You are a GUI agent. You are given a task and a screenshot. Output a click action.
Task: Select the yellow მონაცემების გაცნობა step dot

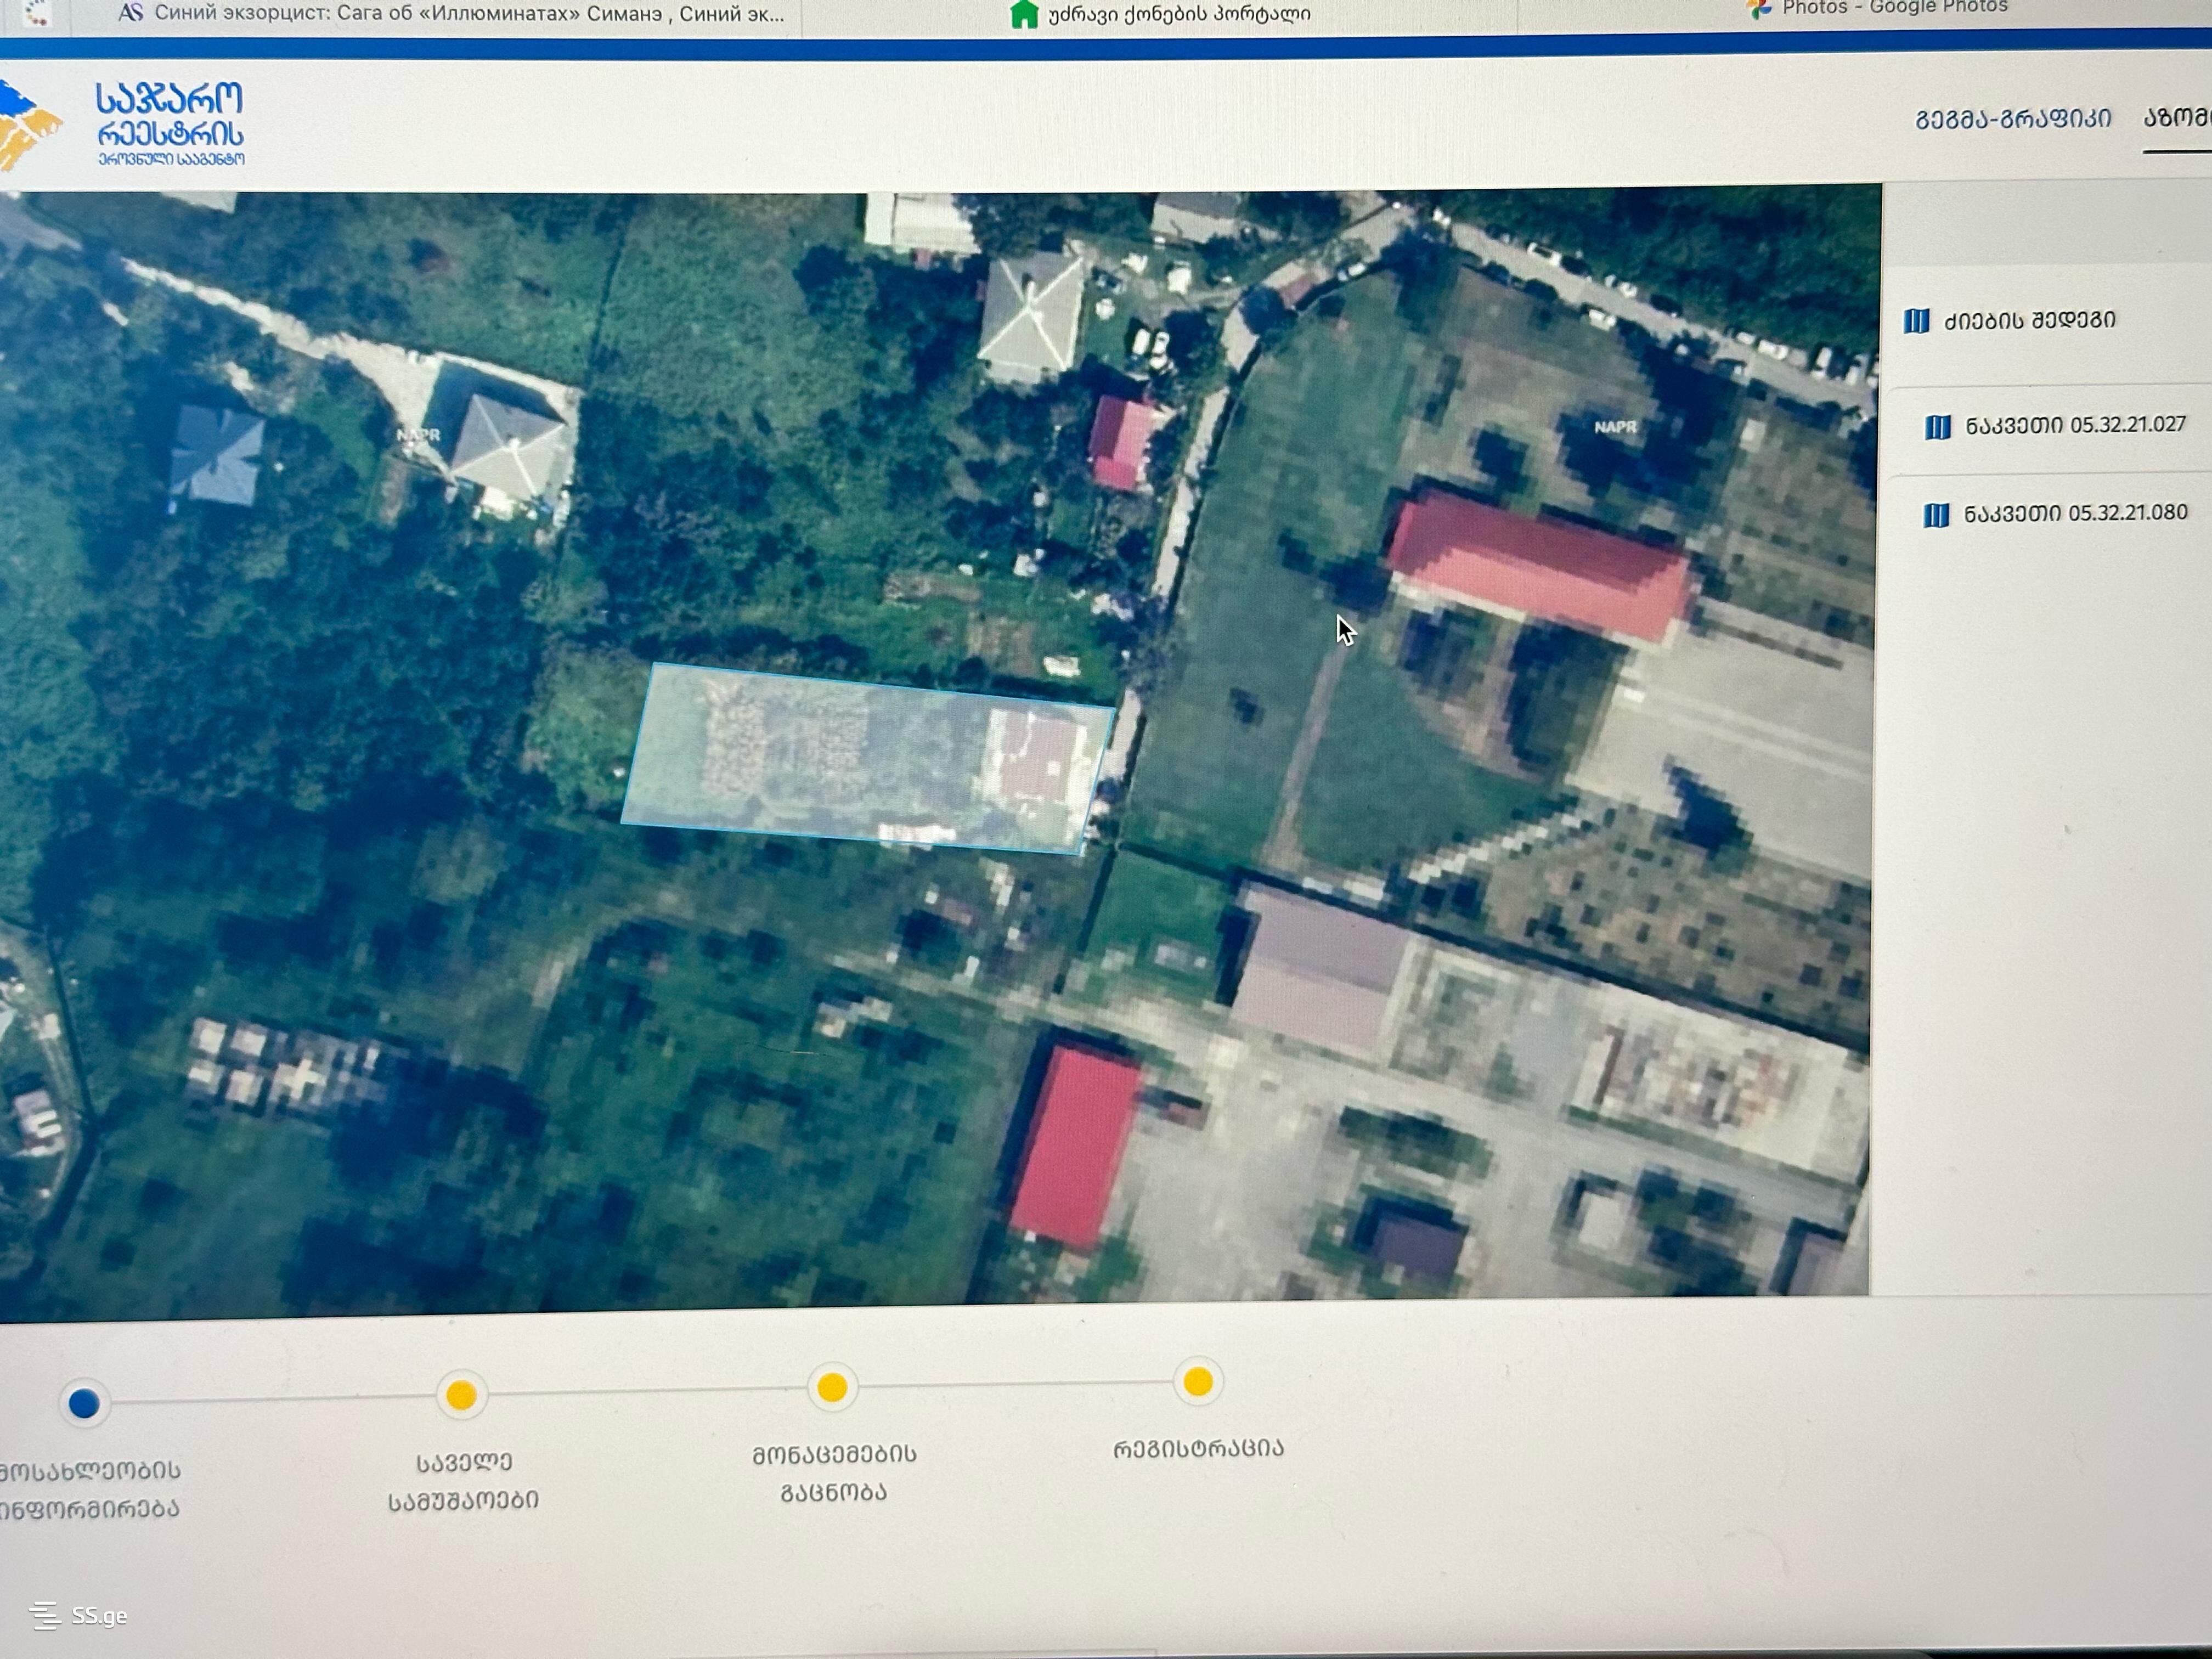click(832, 1388)
